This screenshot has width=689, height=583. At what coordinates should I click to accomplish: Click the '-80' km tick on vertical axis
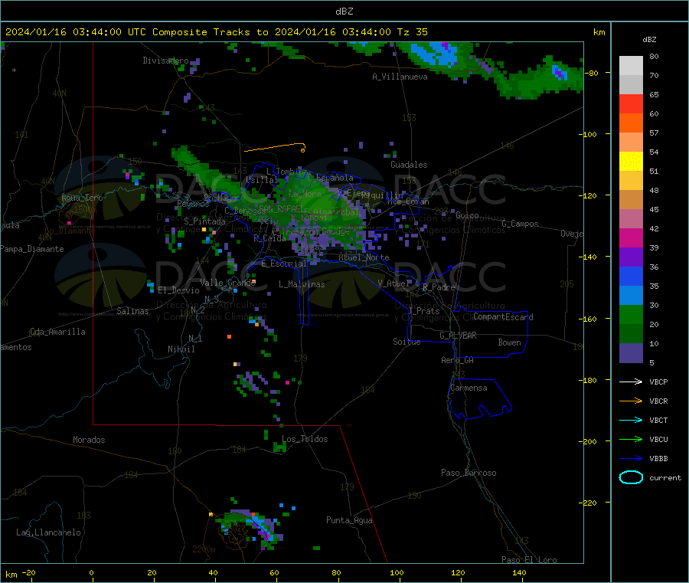(x=593, y=73)
